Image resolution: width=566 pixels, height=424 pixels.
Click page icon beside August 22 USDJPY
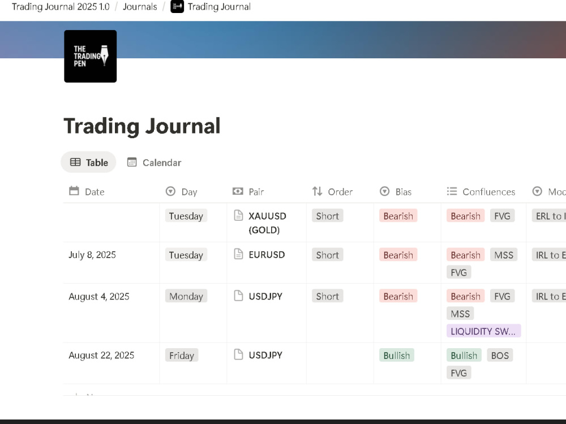click(239, 354)
